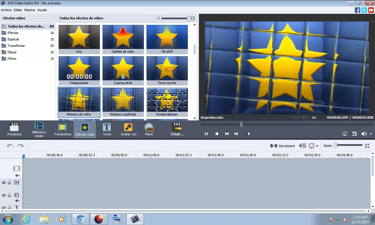Open the audio mixer icon
The height and width of the screenshot is (225, 375).
[302, 146]
